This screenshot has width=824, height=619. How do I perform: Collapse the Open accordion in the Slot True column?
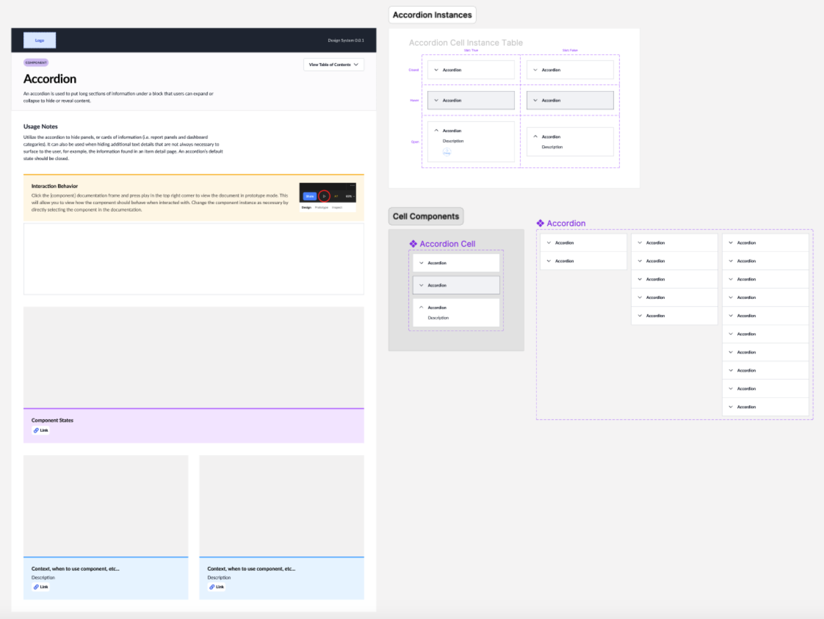coord(436,130)
